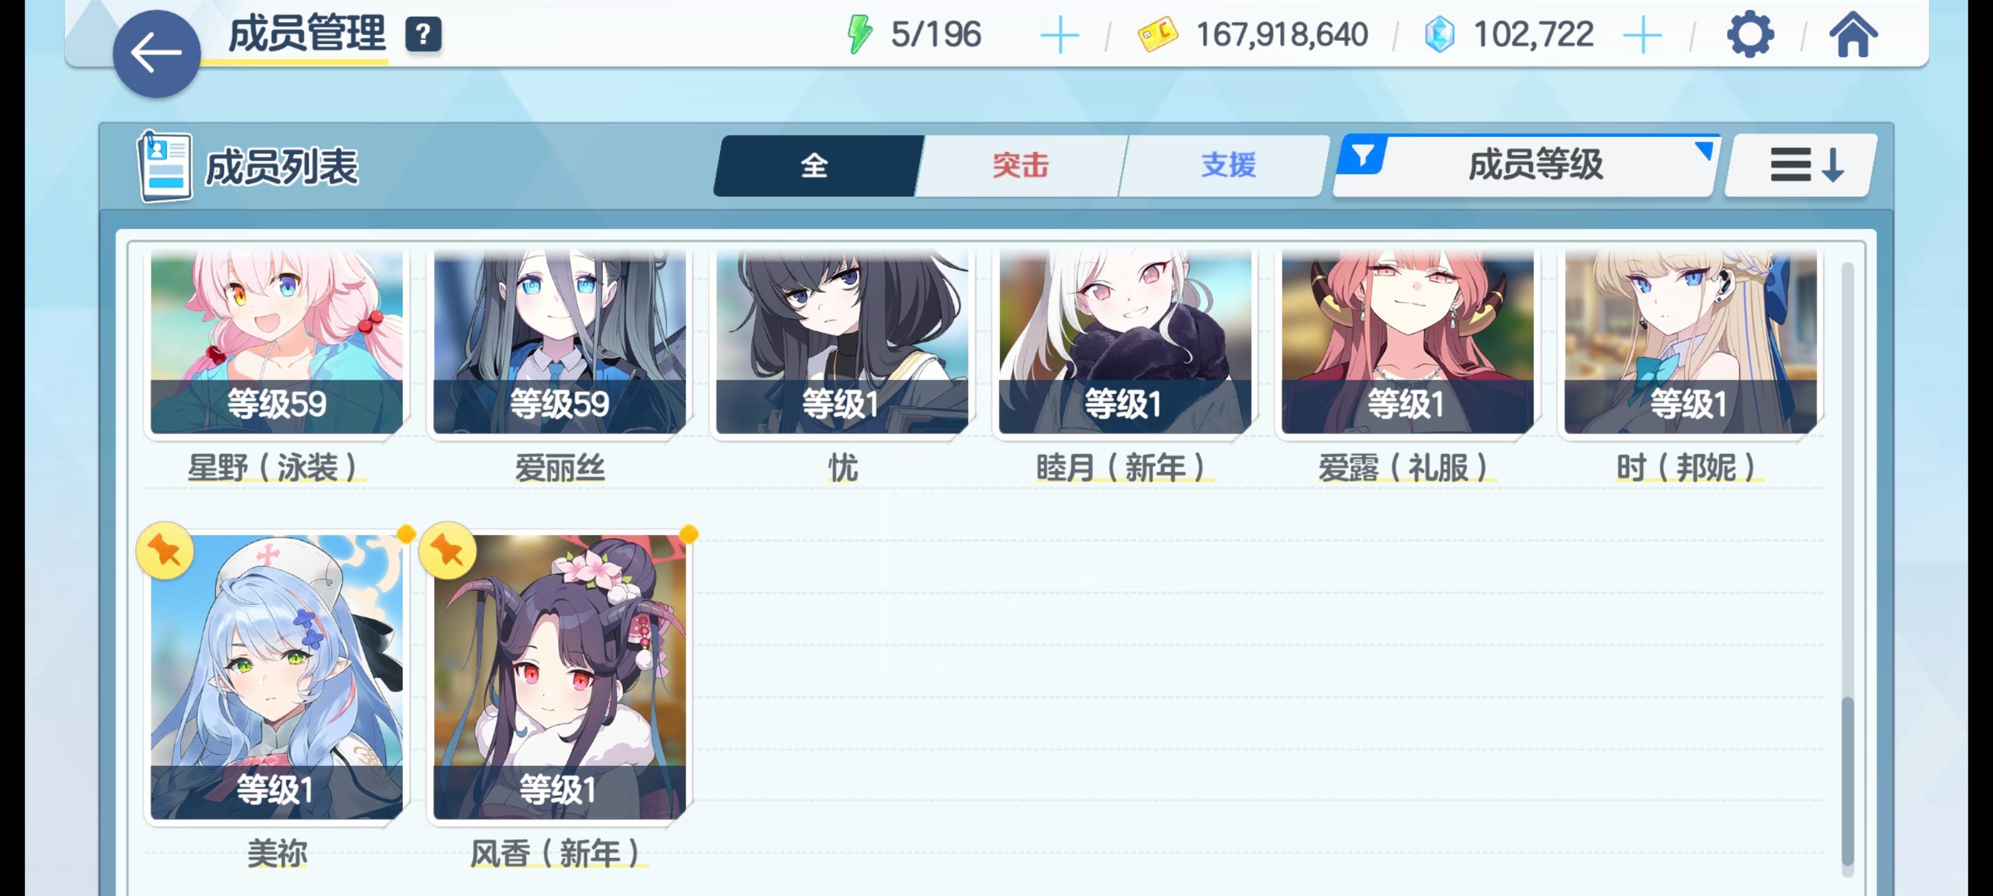Open help question mark icon
This screenshot has width=1993, height=896.
(424, 35)
